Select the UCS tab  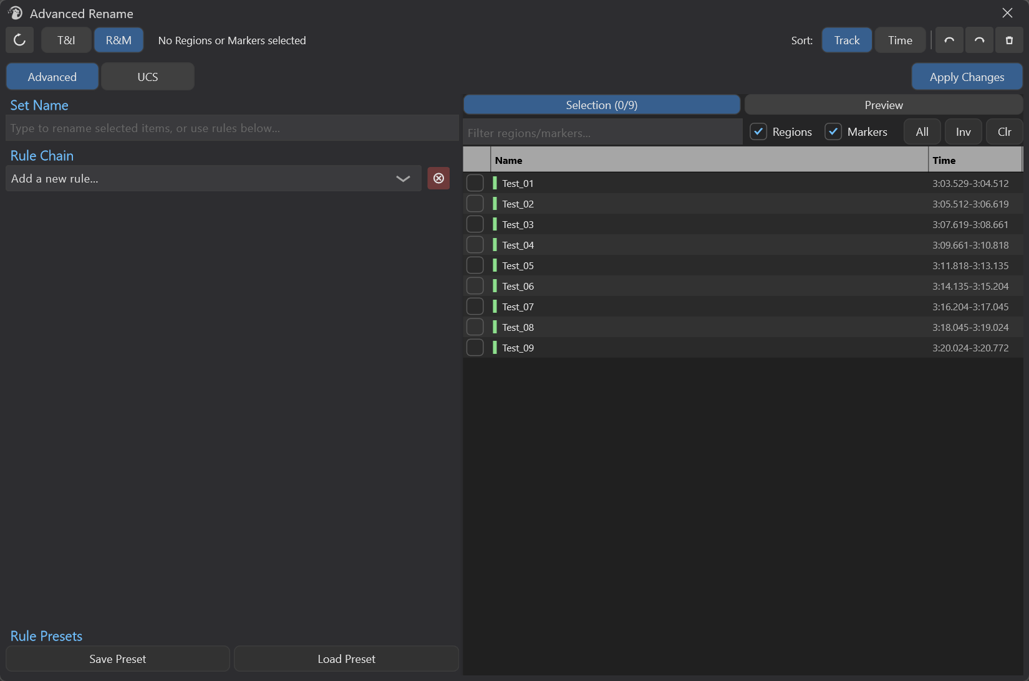coord(148,77)
